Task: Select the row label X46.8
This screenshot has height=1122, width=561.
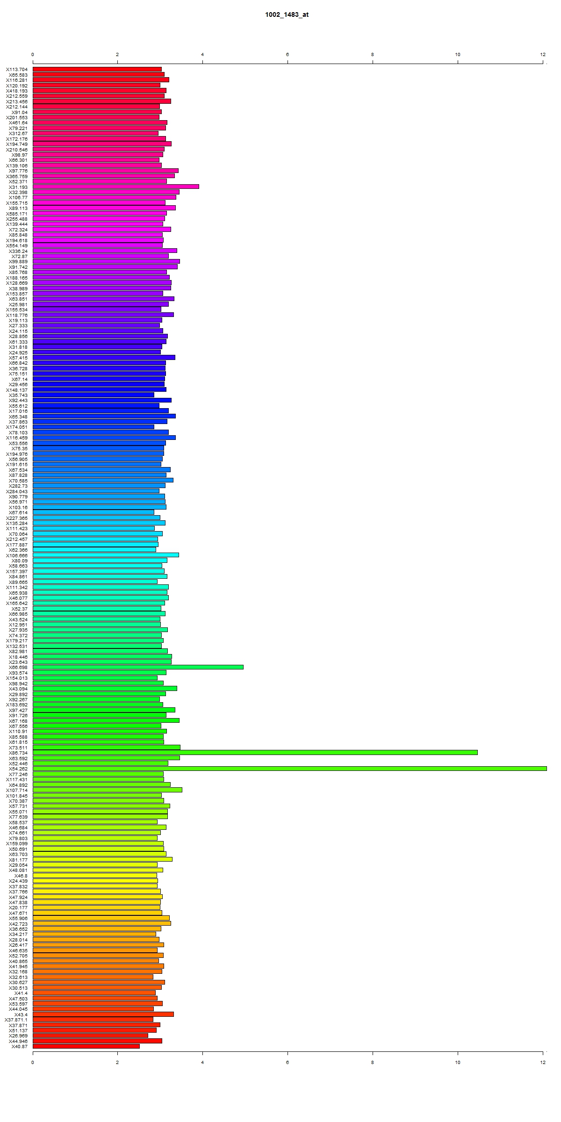Action: pyautogui.click(x=21, y=876)
